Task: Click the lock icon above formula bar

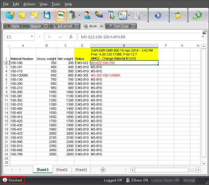Action: click(x=204, y=32)
